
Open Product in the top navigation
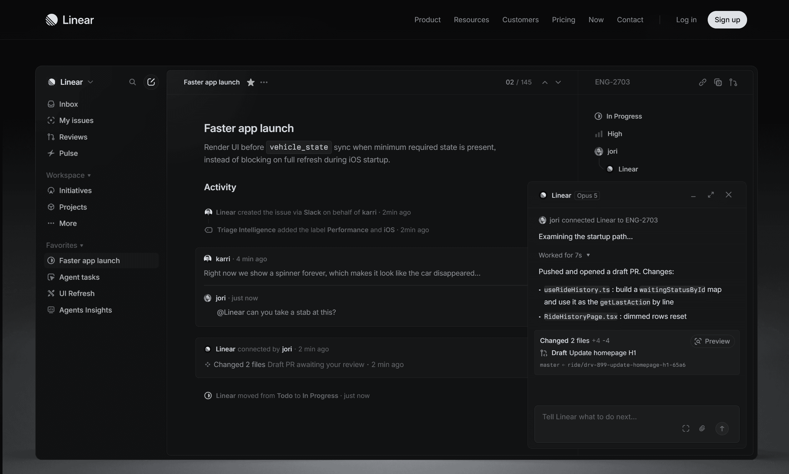427,20
